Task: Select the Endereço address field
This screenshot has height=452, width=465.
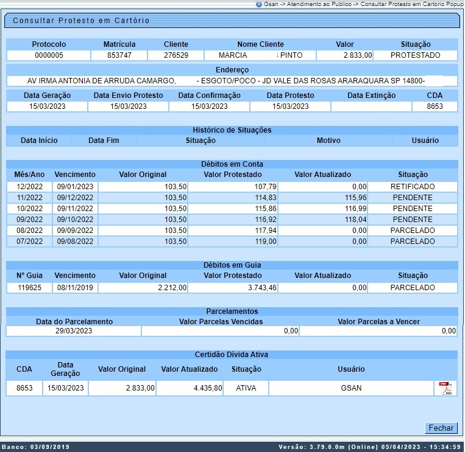Action: click(232, 81)
